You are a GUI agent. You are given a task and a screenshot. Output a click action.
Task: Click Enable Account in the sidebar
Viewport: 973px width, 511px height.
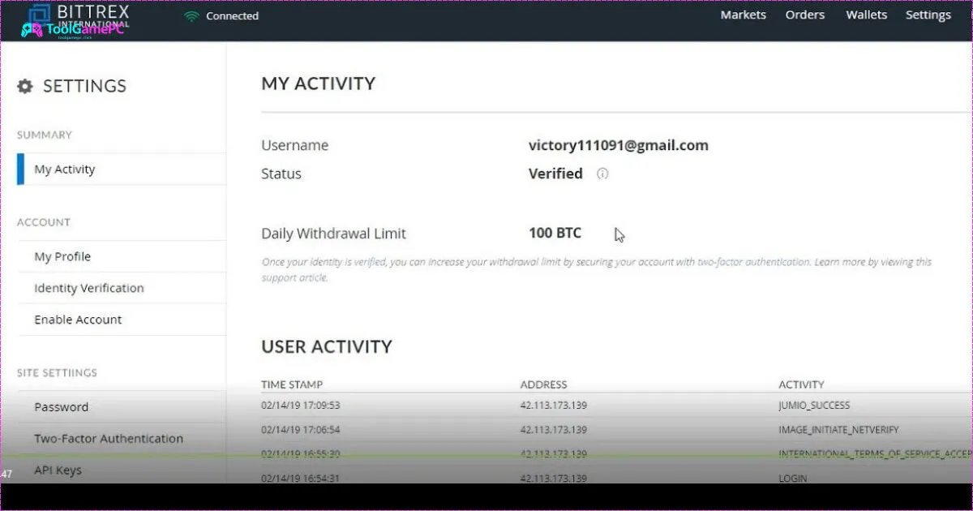click(x=78, y=320)
